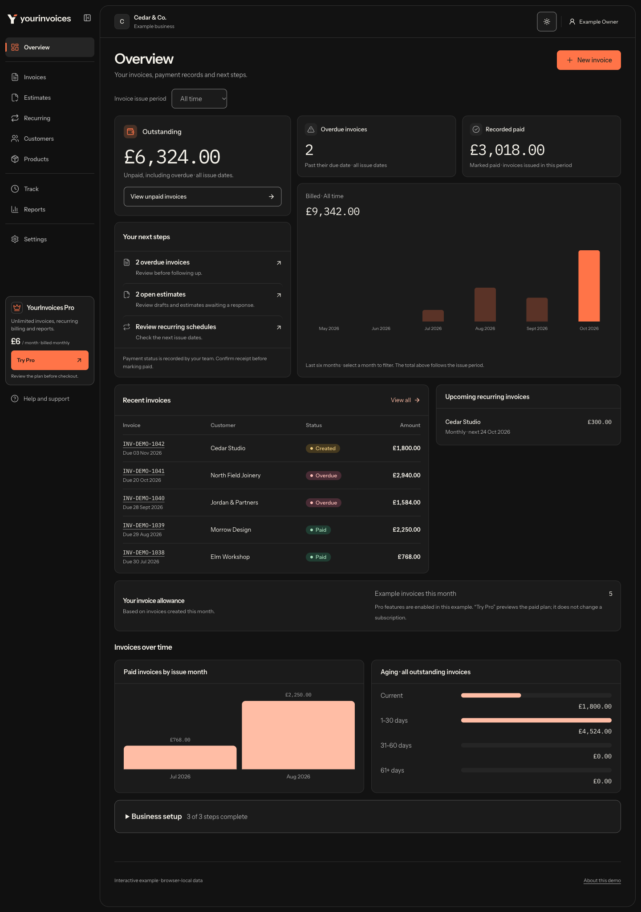Select the Aug 2026 bar in the billed chart

click(485, 305)
